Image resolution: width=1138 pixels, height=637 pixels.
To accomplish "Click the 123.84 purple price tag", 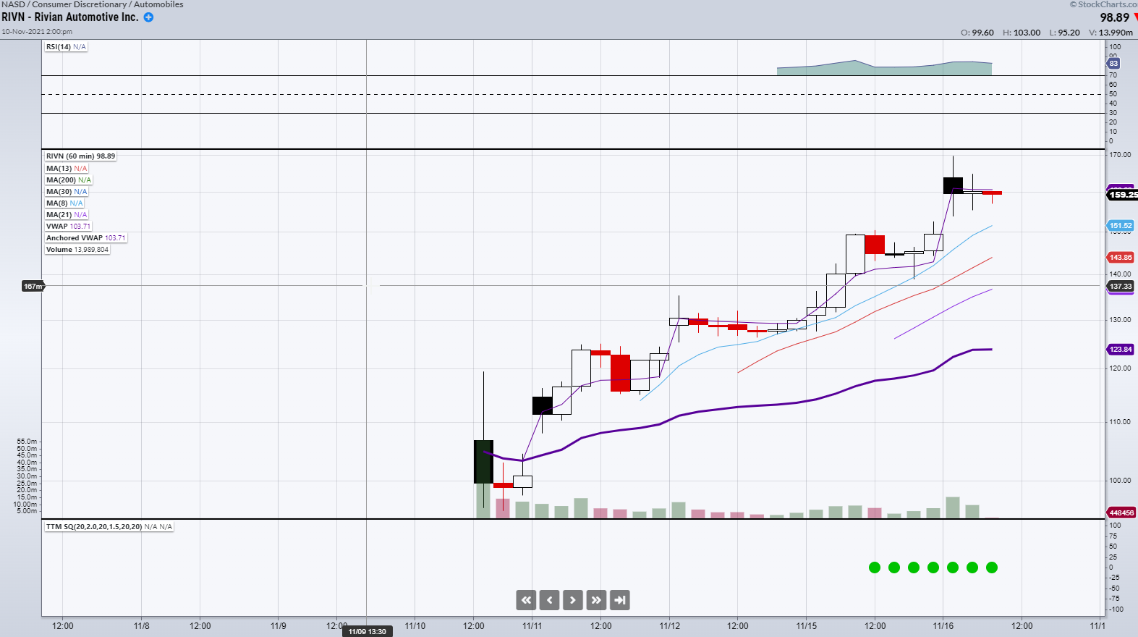I will (x=1121, y=350).
